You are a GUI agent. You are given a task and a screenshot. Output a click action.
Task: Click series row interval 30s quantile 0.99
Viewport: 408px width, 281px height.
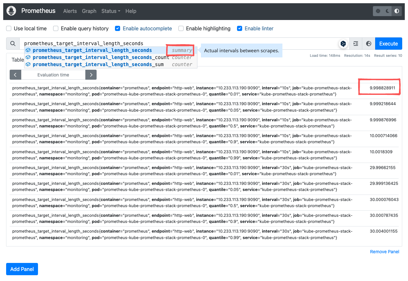[x=204, y=234]
